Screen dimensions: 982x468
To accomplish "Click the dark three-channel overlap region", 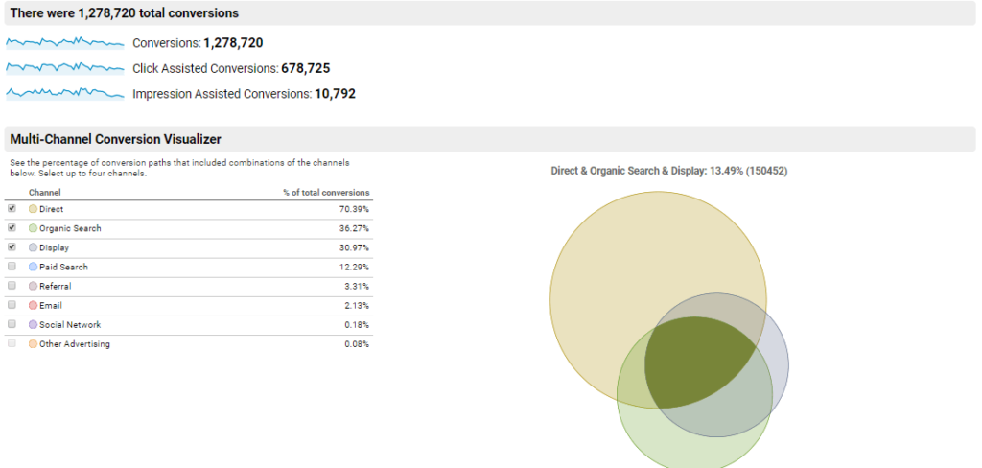I will (x=695, y=360).
